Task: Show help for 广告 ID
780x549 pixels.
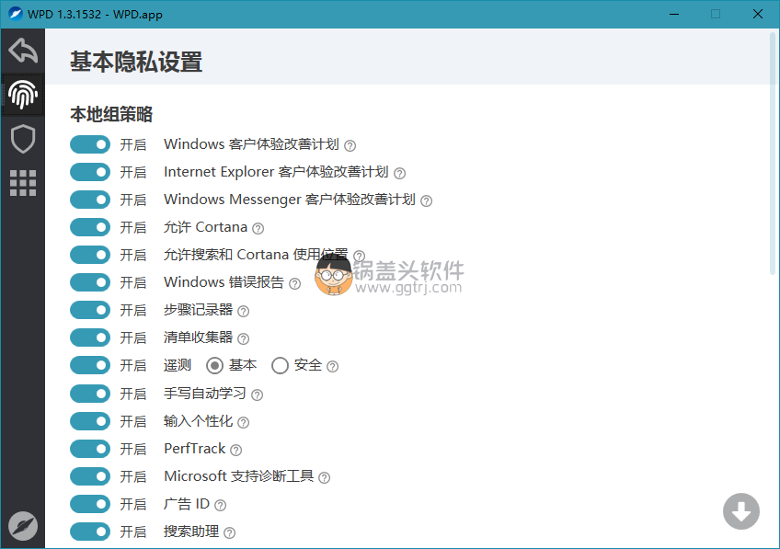Action: (220, 505)
